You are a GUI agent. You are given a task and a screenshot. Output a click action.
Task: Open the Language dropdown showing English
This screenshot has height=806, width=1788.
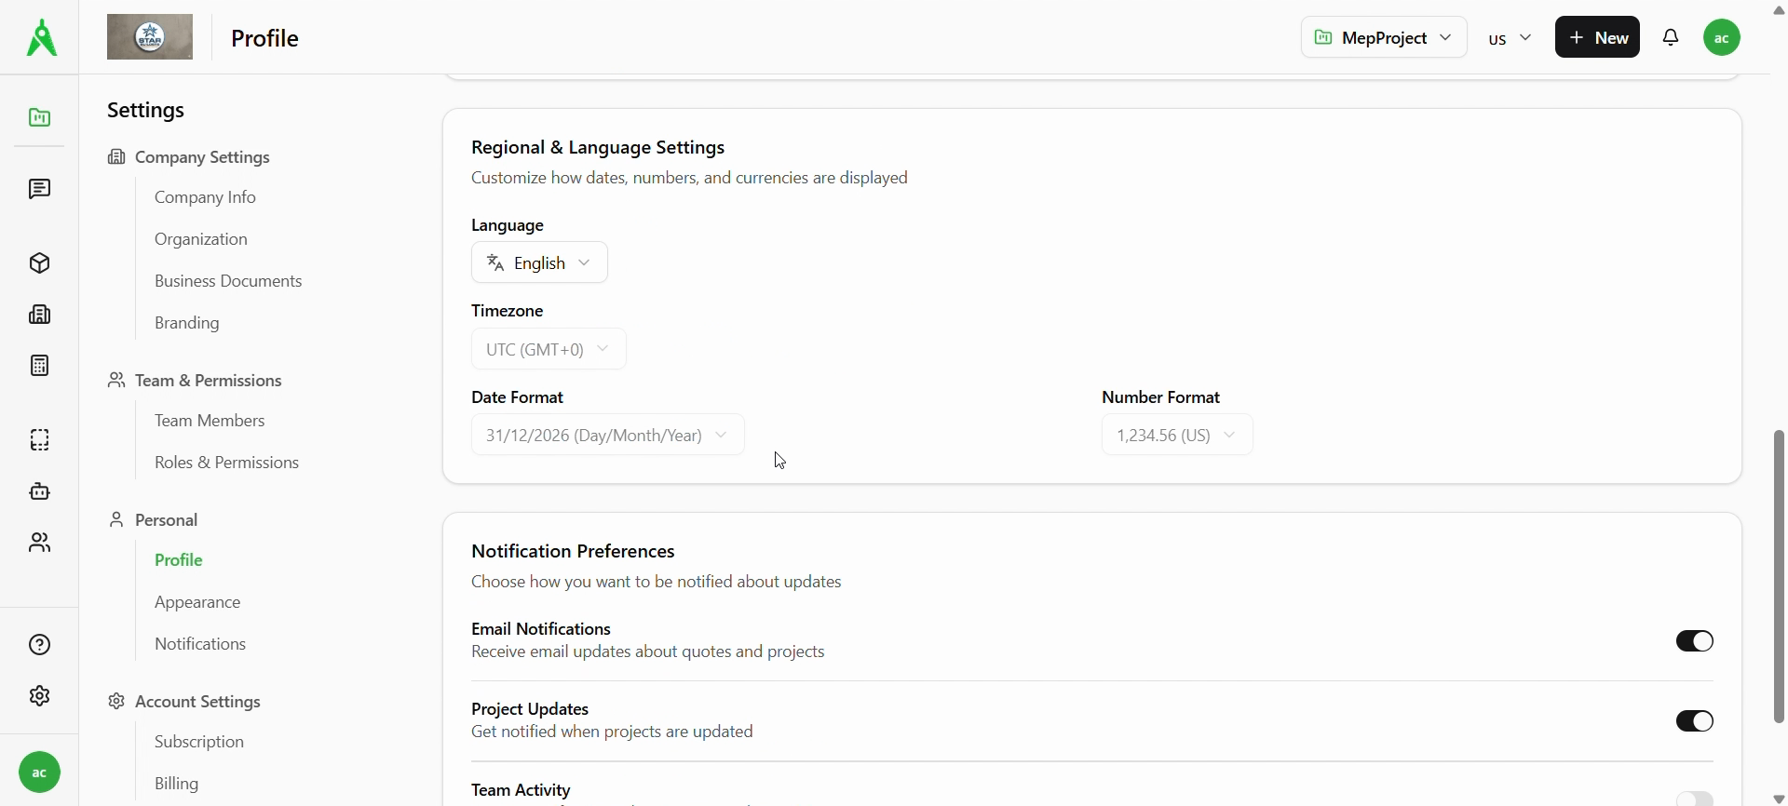click(x=539, y=263)
